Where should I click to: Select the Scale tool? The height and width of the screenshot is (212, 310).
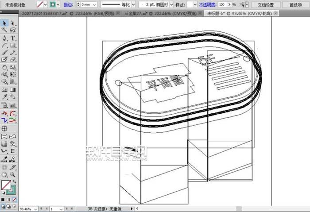13,68
